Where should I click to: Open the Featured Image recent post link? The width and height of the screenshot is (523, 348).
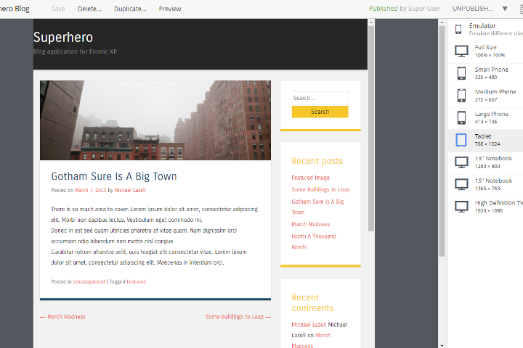pyautogui.click(x=311, y=178)
